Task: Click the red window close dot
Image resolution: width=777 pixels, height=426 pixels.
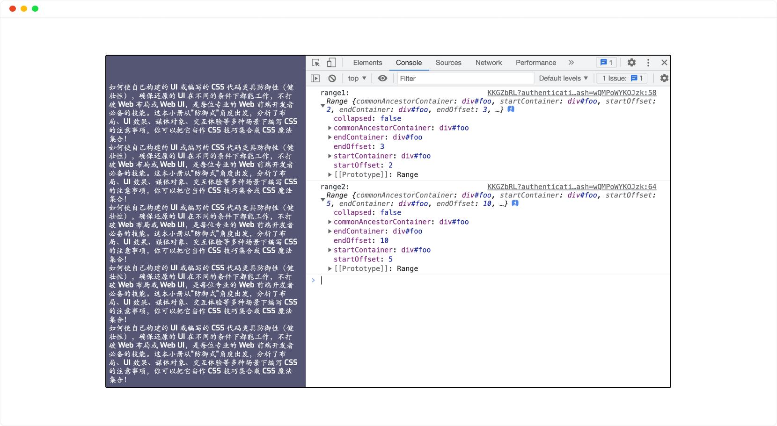Action: [x=13, y=8]
